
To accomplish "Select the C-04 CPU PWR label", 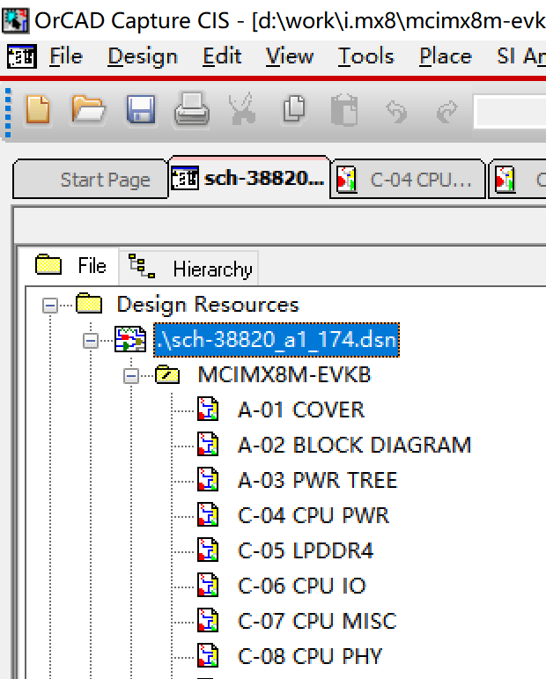I will coord(314,515).
